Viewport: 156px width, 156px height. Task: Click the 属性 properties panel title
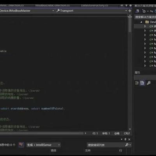tap(137, 73)
